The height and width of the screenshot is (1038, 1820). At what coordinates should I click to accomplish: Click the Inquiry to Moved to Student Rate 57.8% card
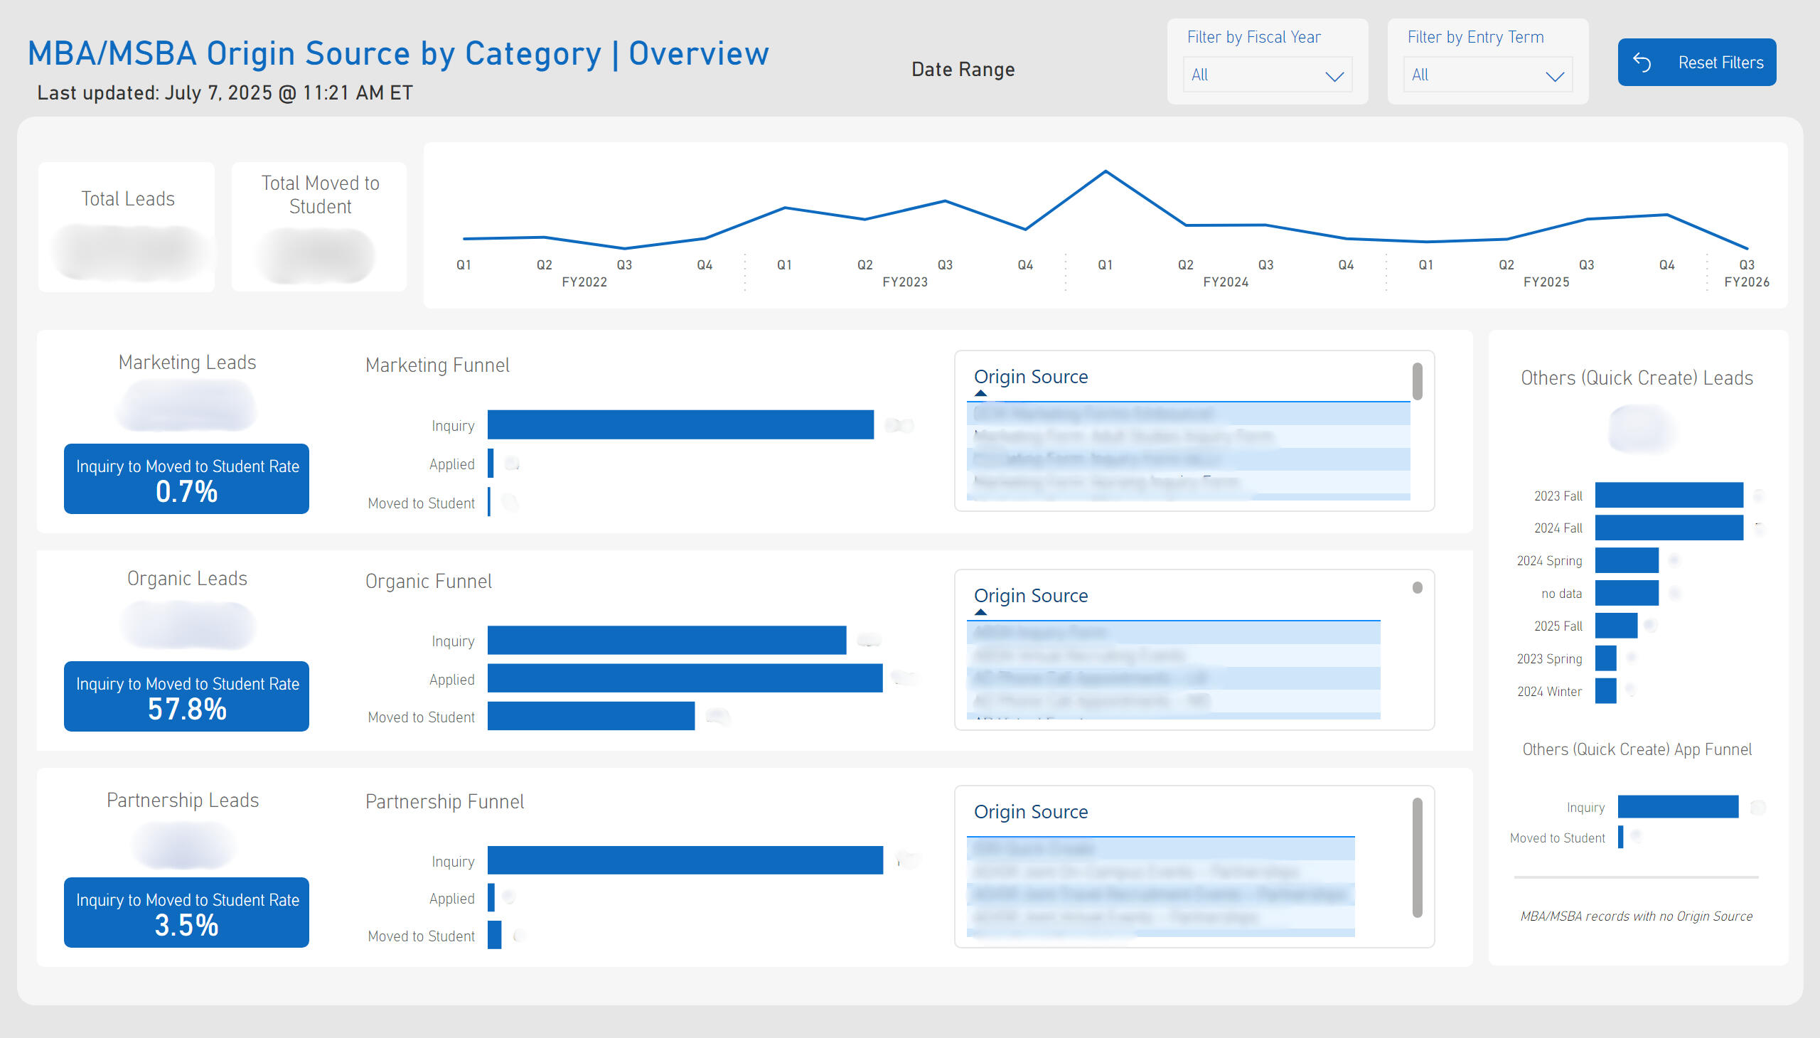tap(186, 697)
